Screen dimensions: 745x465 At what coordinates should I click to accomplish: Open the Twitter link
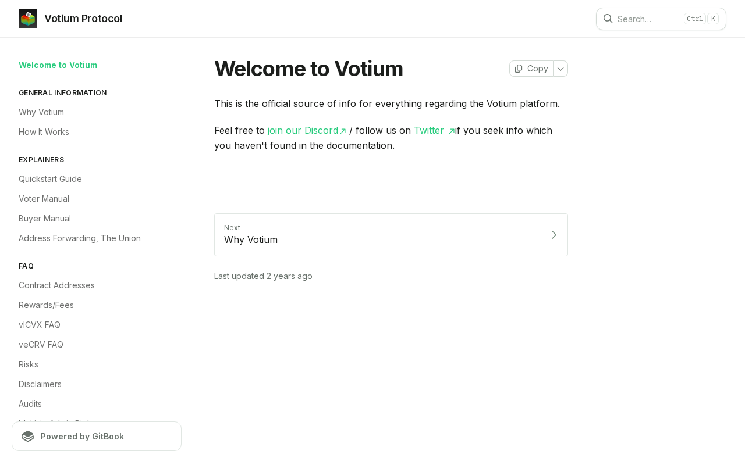pos(428,130)
